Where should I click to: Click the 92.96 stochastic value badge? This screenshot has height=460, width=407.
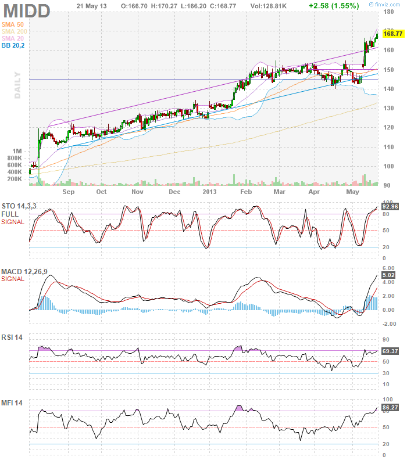(390, 206)
